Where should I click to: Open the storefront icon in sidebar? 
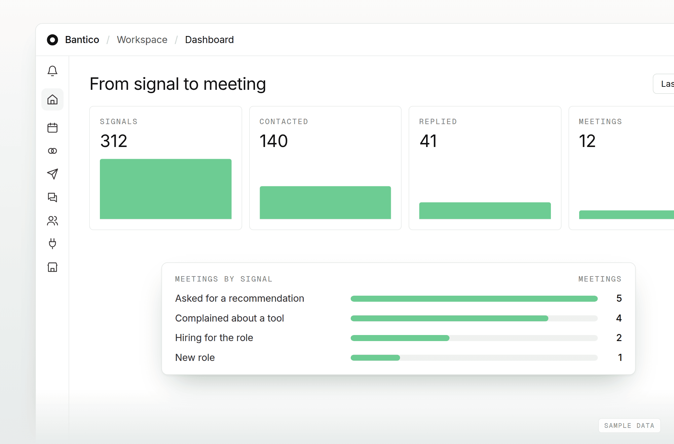(52, 267)
